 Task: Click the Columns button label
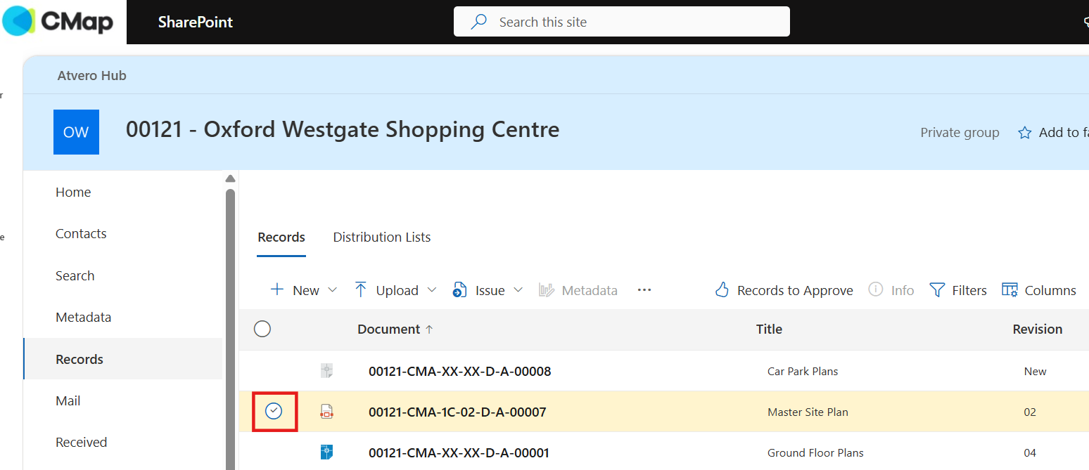[x=1050, y=290]
